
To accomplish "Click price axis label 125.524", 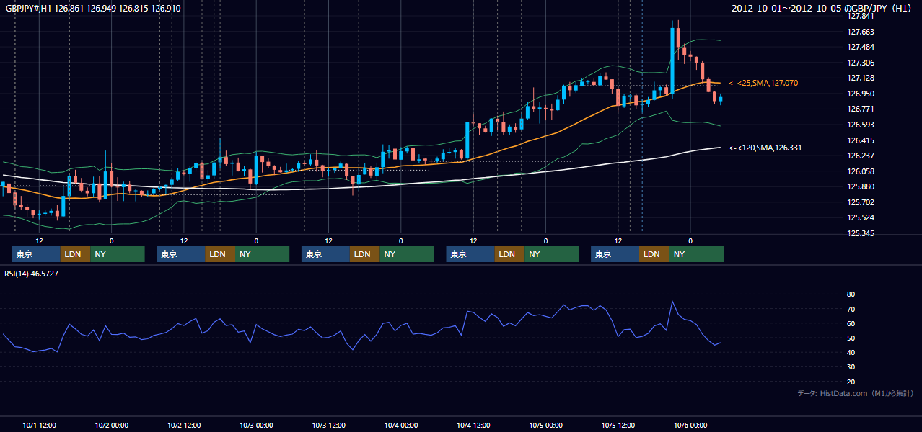I will (862, 217).
